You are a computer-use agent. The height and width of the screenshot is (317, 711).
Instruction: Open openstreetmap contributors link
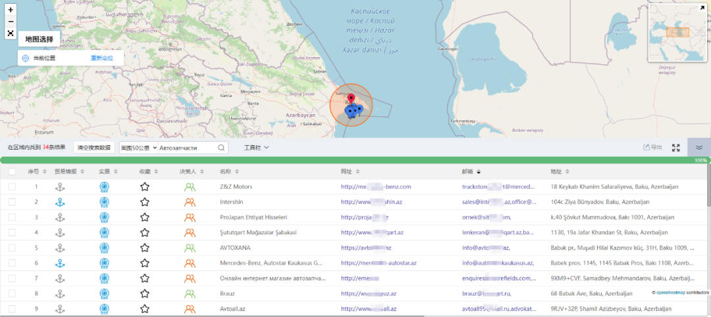[x=672, y=293]
